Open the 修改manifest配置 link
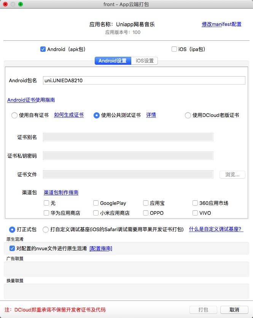 tap(221, 24)
